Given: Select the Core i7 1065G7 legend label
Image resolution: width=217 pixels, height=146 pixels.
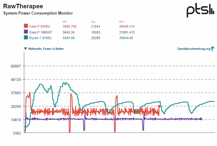Looking at the screenshot, I should [40, 32].
